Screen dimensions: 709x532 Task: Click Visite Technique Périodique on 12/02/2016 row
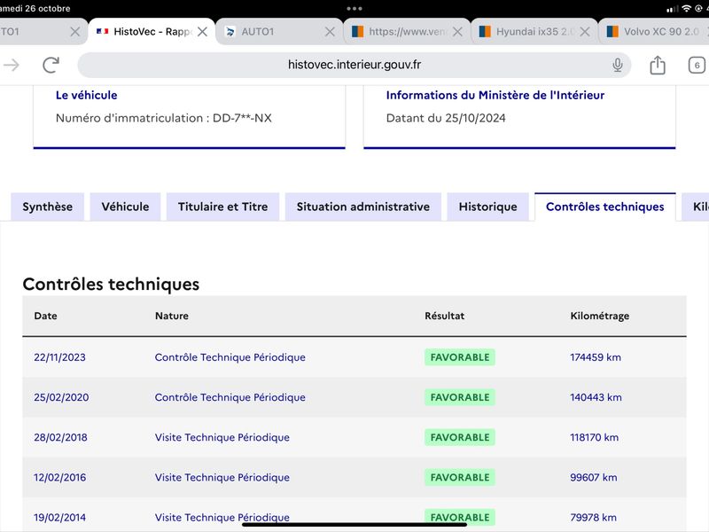pos(222,477)
